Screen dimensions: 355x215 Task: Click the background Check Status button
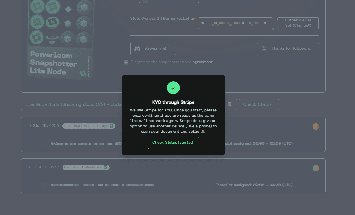[259, 104]
